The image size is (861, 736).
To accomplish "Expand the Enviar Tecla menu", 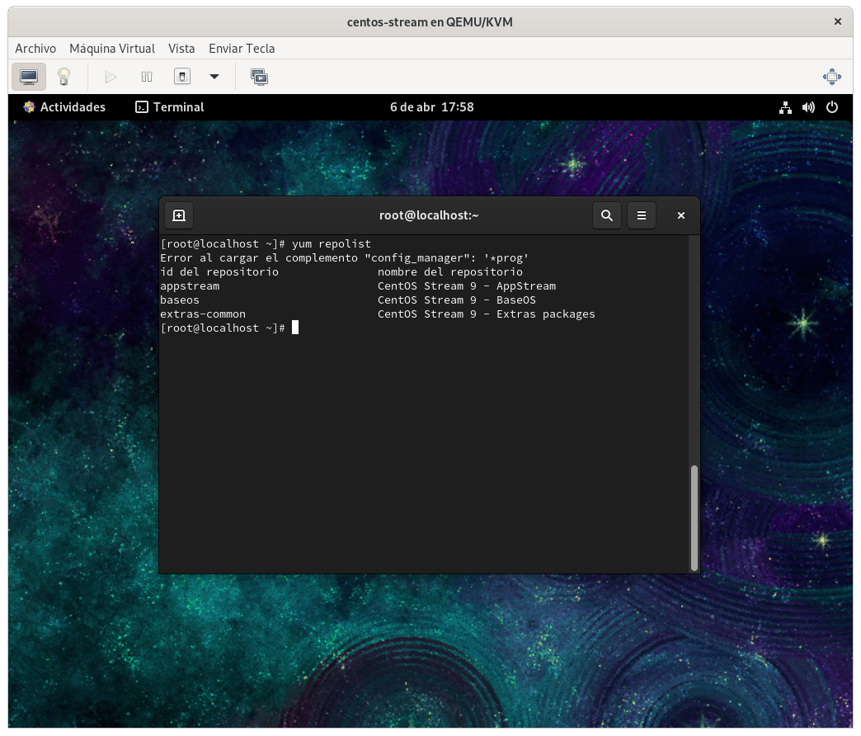I will 242,49.
